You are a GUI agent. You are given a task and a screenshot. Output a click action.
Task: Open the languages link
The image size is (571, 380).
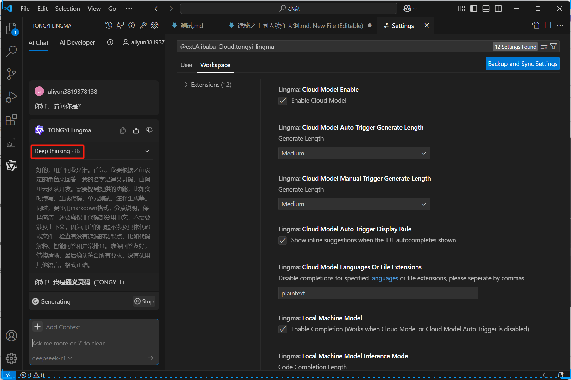click(384, 278)
